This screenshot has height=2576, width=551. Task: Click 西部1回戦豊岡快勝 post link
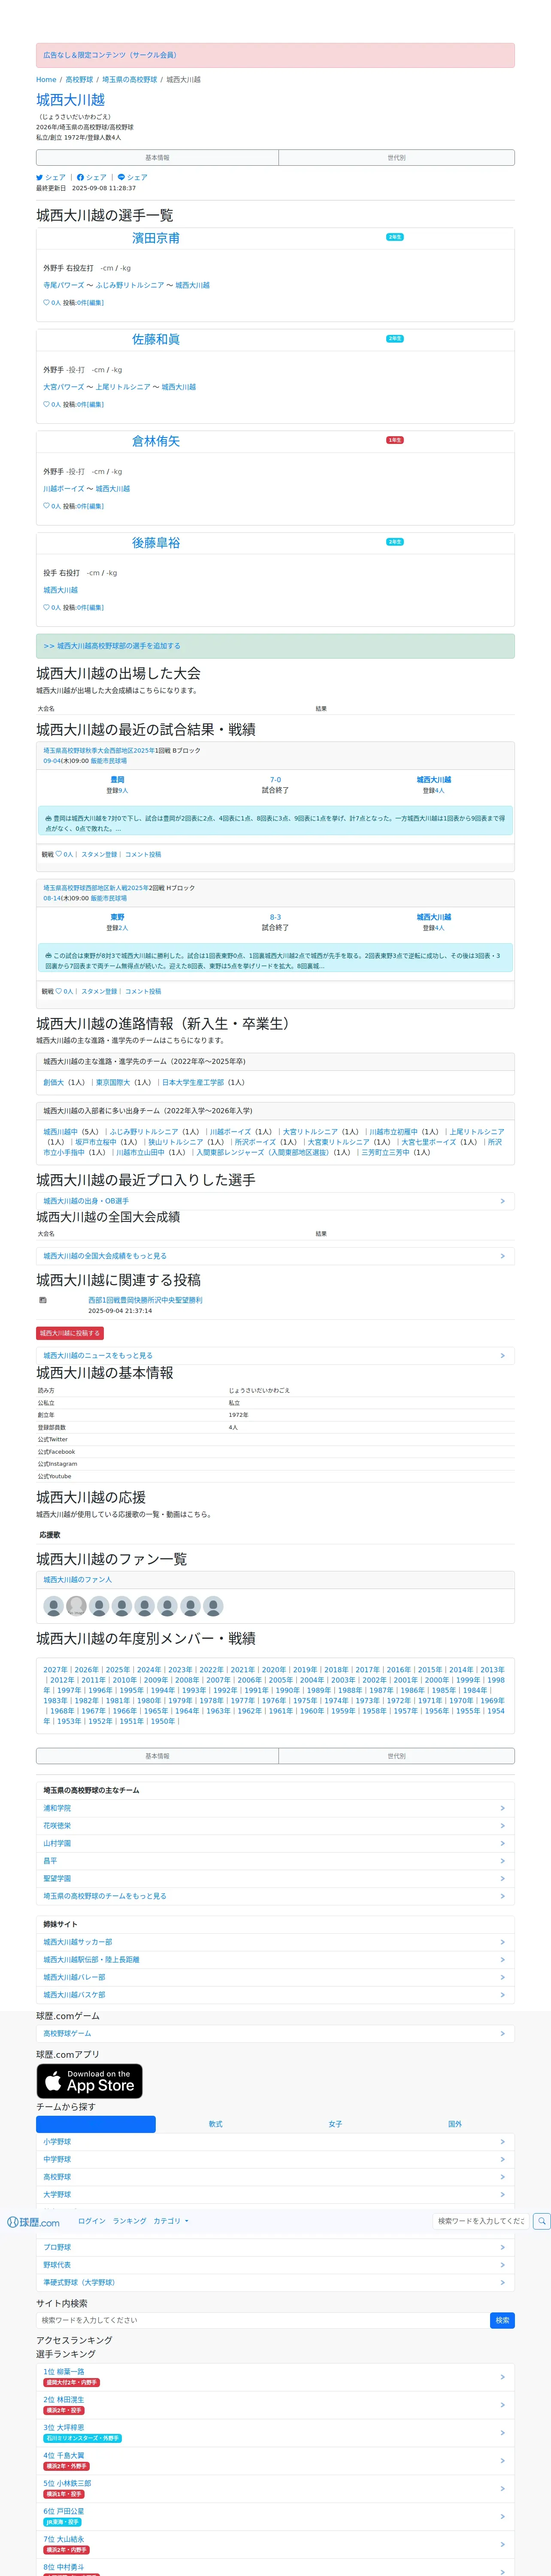pos(145,1300)
